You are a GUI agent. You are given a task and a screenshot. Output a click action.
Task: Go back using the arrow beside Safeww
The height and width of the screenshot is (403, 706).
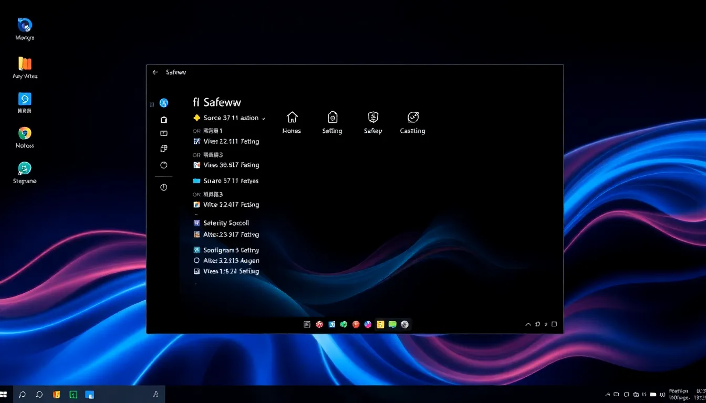155,72
